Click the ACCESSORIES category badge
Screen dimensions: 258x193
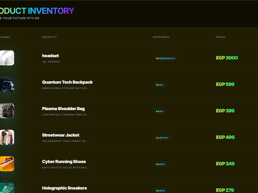(x=166, y=58)
